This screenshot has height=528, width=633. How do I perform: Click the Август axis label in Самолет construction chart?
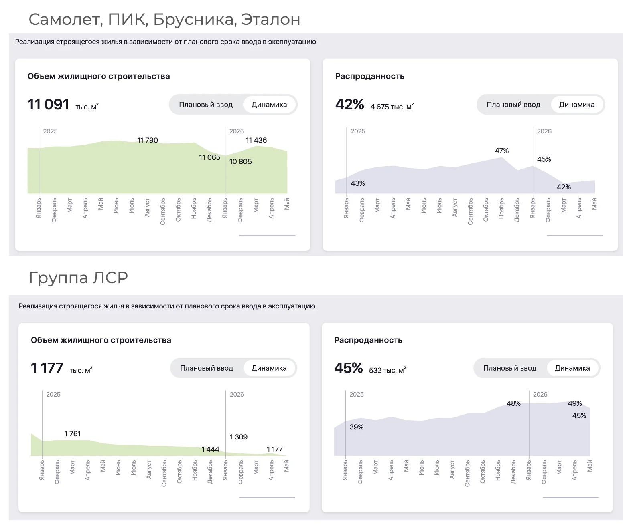click(x=147, y=208)
